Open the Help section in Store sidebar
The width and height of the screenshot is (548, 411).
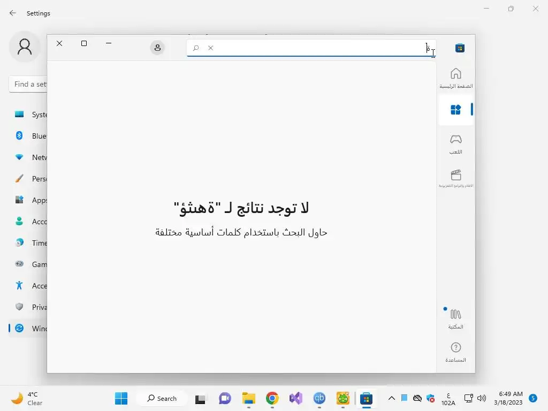[456, 352]
